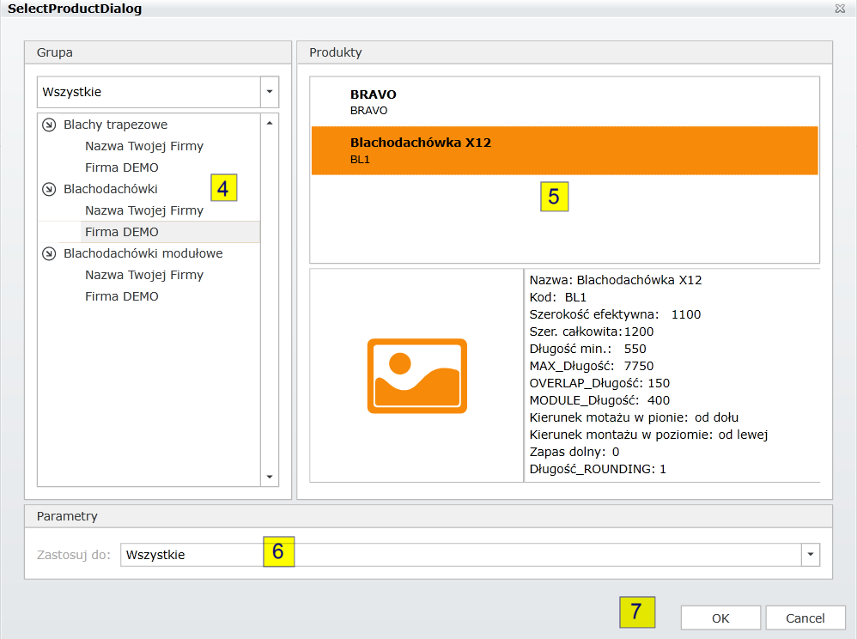Screen dimensions: 857x639
Task: Select Nazwa Twojej Firmy under Blachy trapezowe
Action: [x=144, y=146]
